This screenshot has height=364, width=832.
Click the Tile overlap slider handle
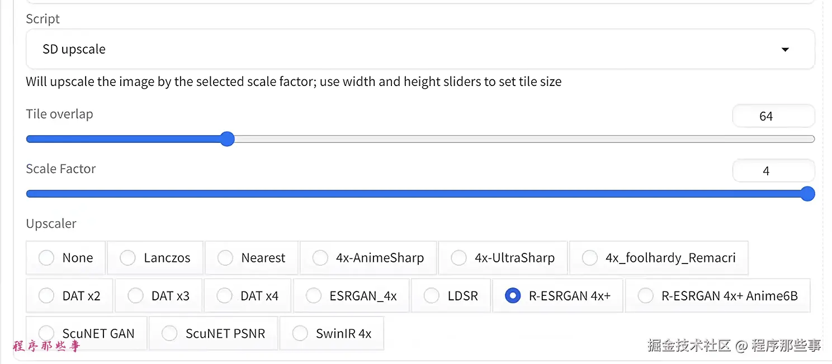pos(226,139)
